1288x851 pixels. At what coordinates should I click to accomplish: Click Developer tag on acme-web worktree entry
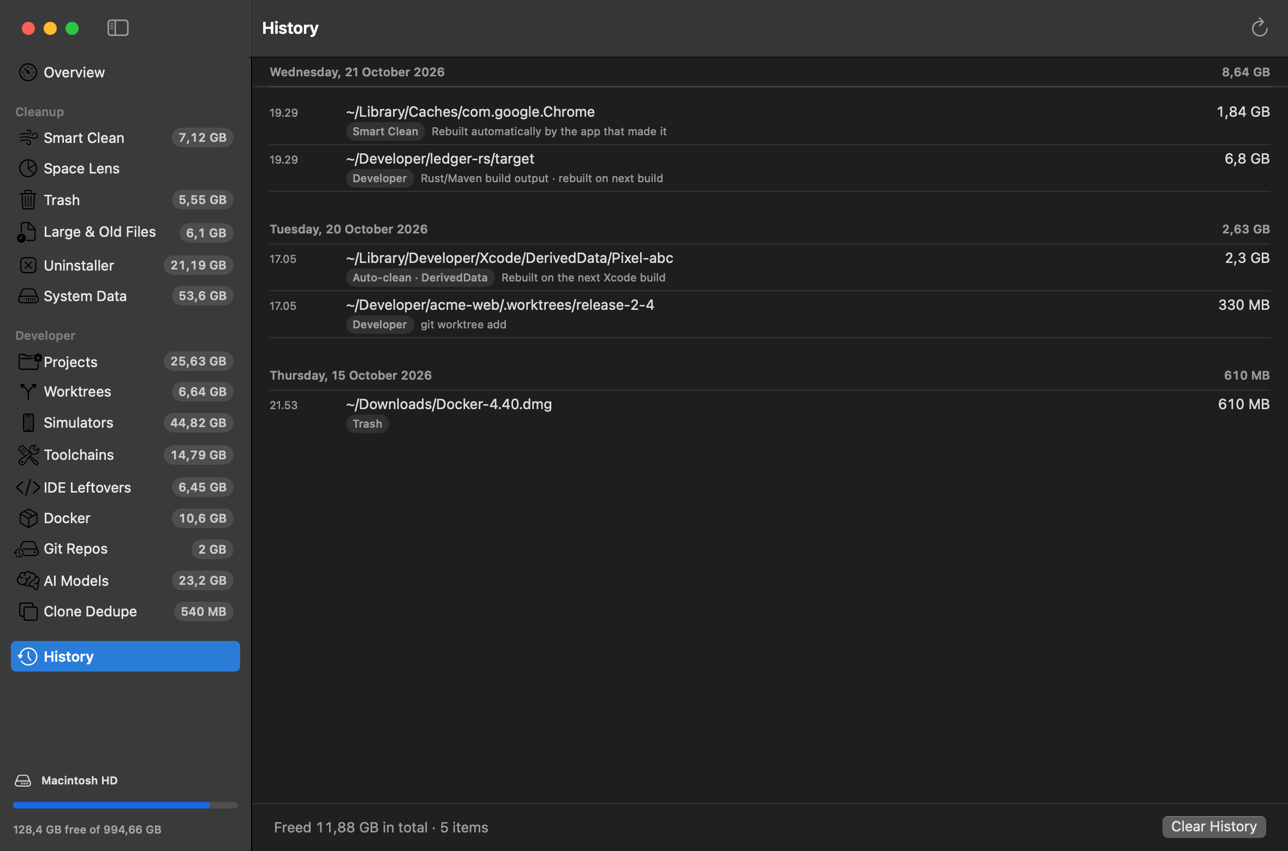(x=379, y=325)
